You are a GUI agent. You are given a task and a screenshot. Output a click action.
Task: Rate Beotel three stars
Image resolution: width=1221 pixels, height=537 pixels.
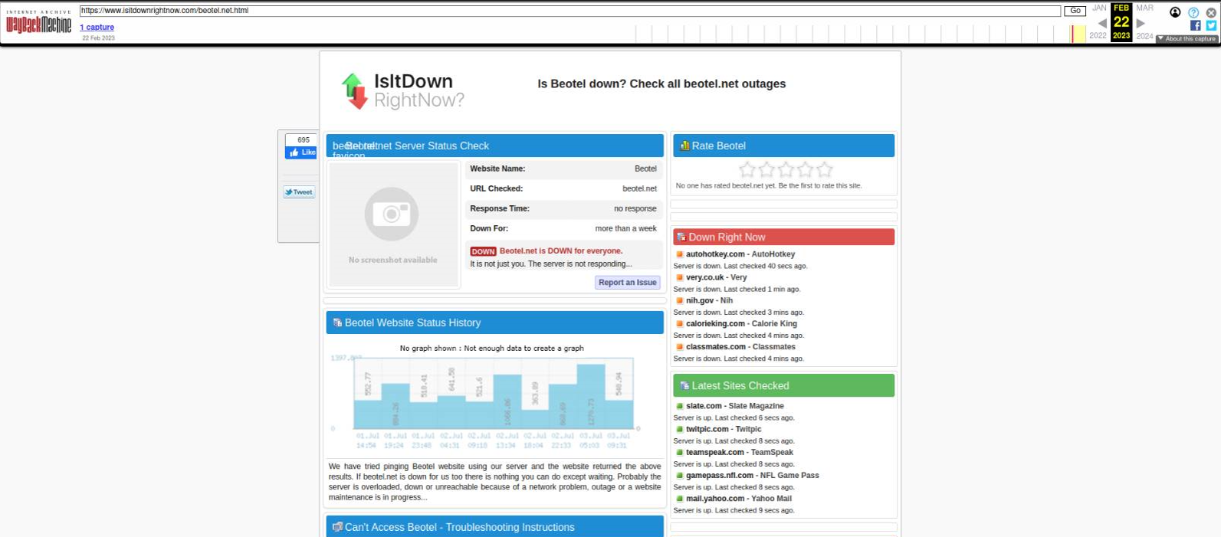tap(786, 169)
